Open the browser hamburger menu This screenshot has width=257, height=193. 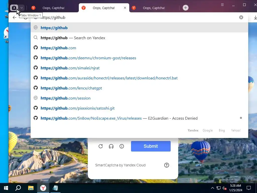click(222, 5)
